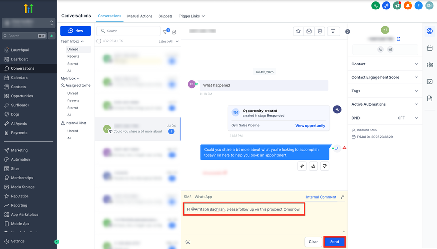Click the green phone dialer icon

375,6
